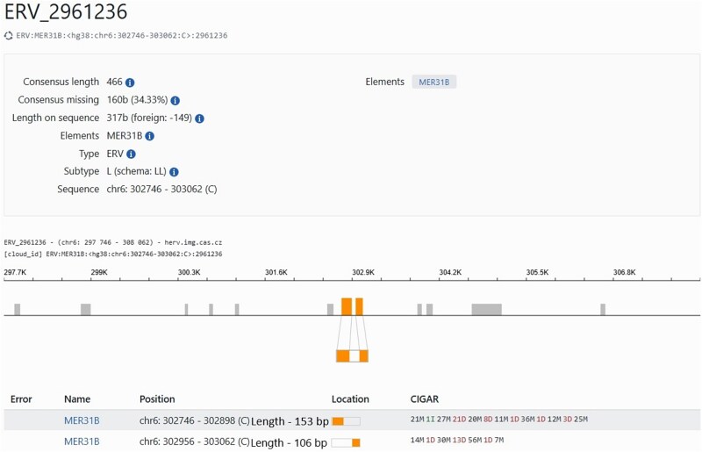The height and width of the screenshot is (452, 702).
Task: Select the left orange block on genome track
Action: [347, 306]
